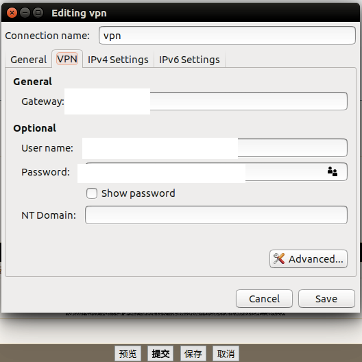Viewport: 362px width, 362px height.
Task: Minimize the Editing vpn window
Action: (25, 13)
